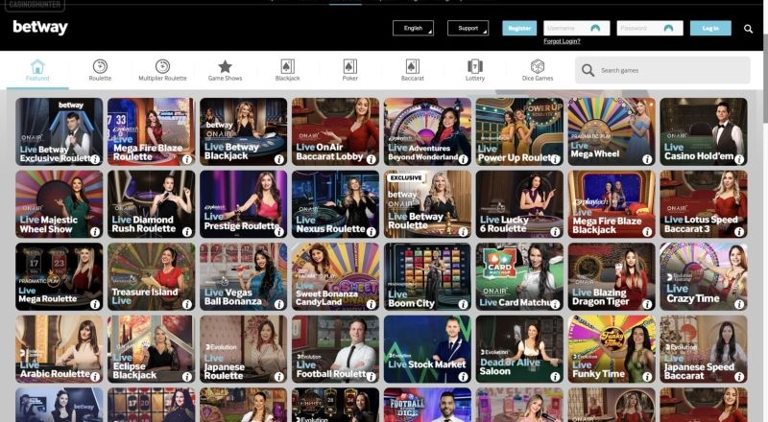Click the header search magnifier icon
768x422 pixels.
tap(748, 29)
